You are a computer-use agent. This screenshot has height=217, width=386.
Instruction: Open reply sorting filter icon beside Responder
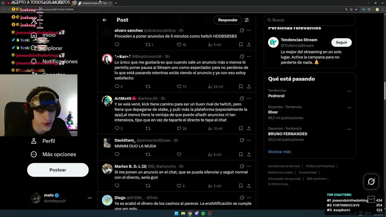click(x=247, y=20)
